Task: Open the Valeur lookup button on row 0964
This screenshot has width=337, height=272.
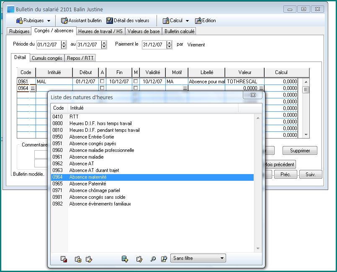Action: click(261, 88)
